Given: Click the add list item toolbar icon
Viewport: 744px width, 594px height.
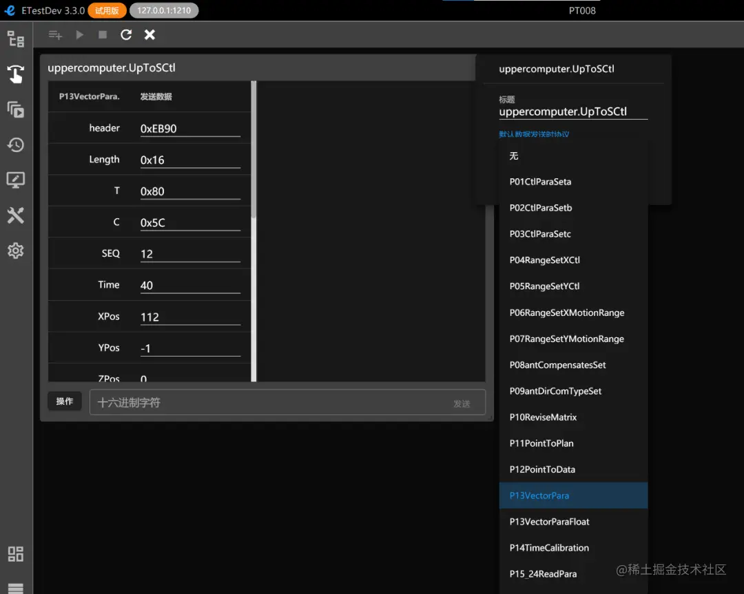Looking at the screenshot, I should pos(55,34).
